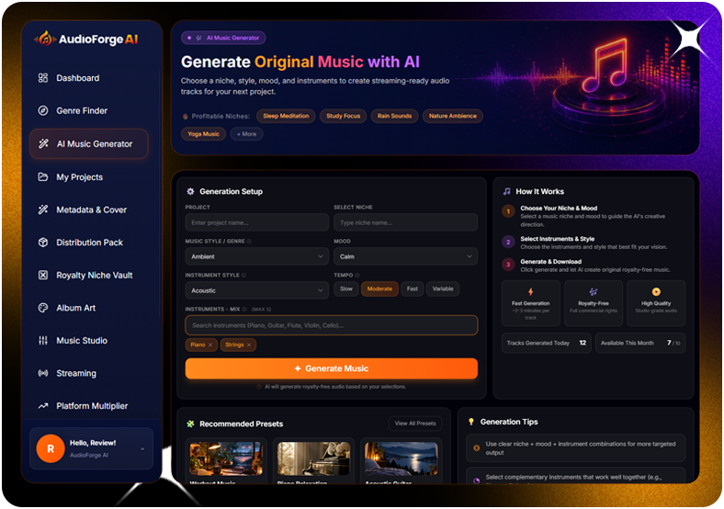
Task: Go to Dashboard in sidebar
Action: tap(77, 78)
